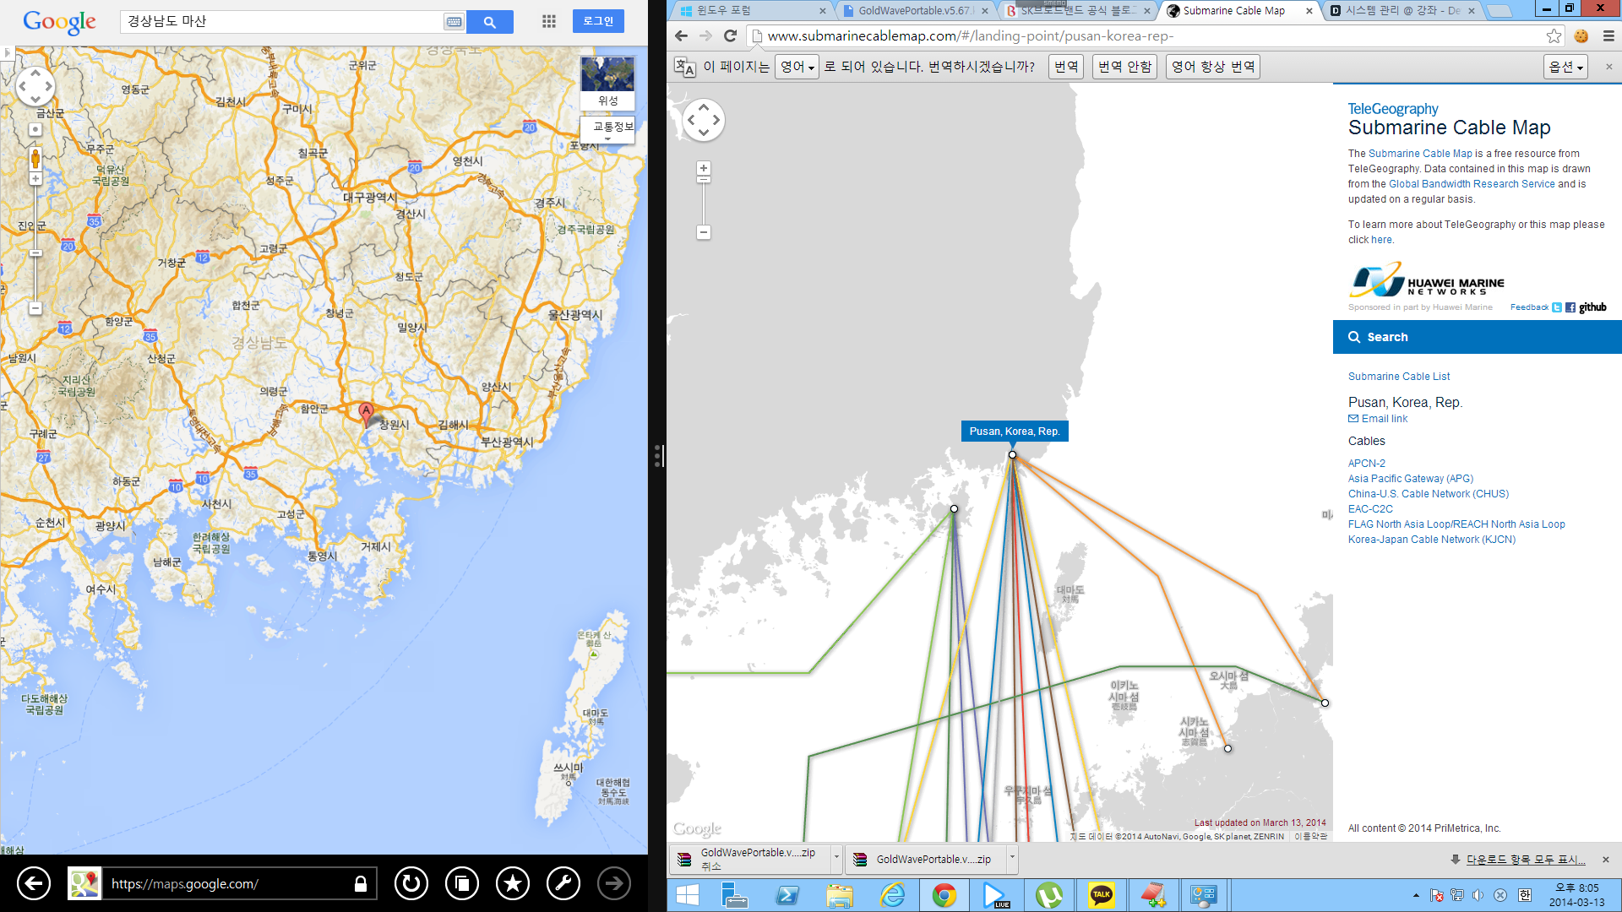Click the cookie extension icon in Chrome
Screen dimensions: 1622x912
(1581, 35)
